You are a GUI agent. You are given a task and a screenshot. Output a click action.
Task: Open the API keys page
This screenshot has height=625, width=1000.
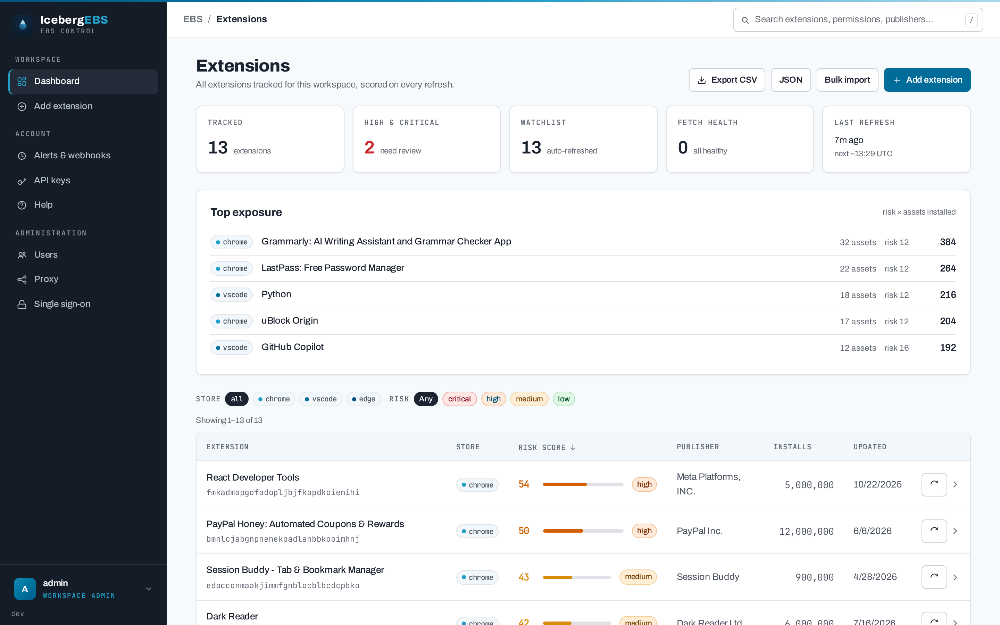coord(83,181)
